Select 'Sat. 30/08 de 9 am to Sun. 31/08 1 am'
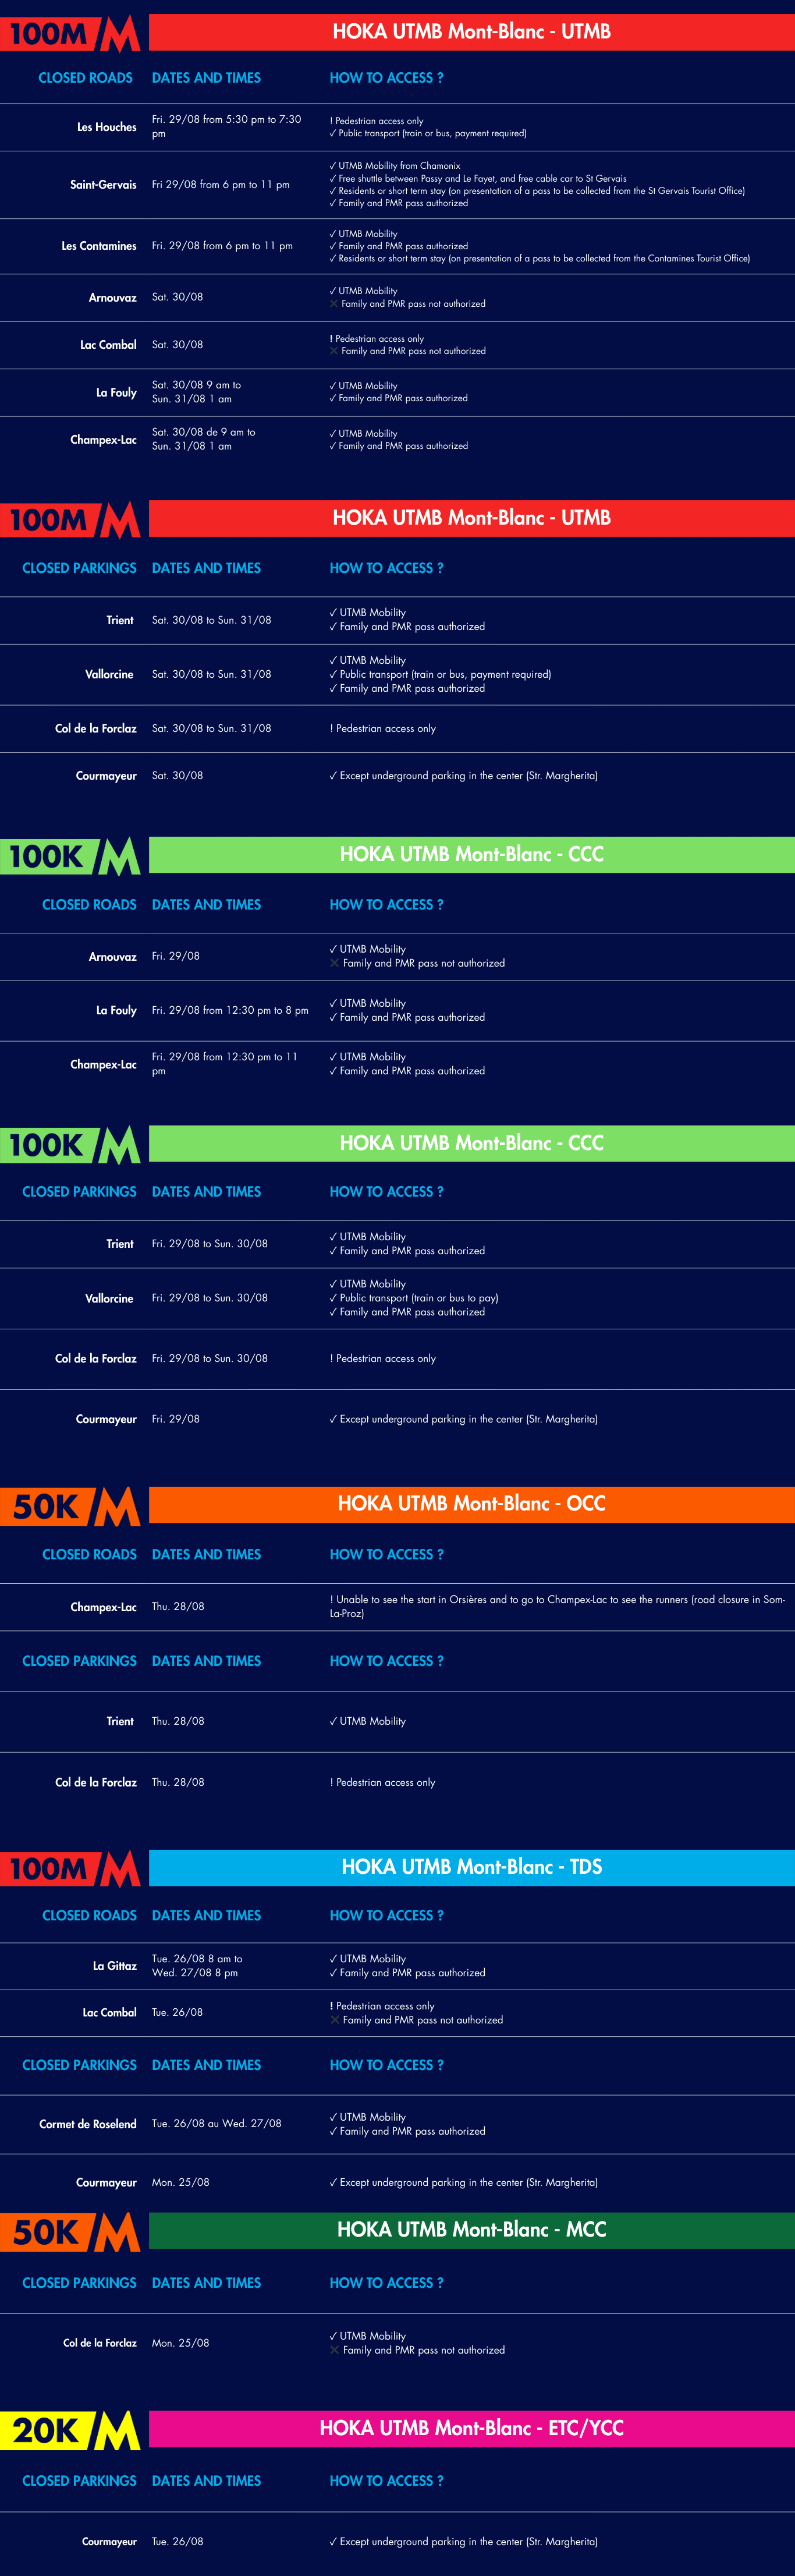Screen dimensions: 795x2576 pos(204,439)
